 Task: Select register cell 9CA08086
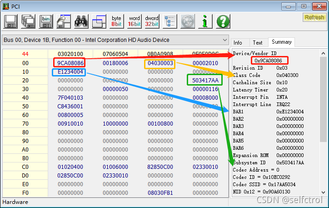pyautogui.click(x=70, y=63)
